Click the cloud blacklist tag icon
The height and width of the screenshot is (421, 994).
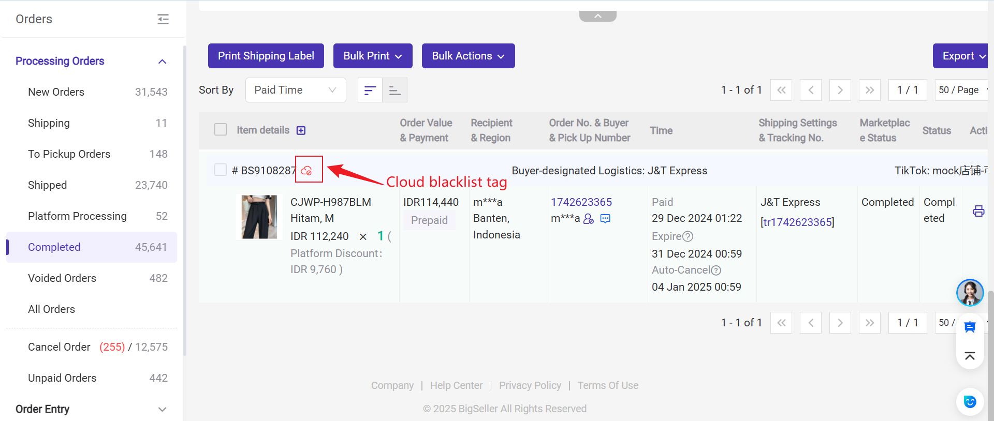click(x=306, y=171)
